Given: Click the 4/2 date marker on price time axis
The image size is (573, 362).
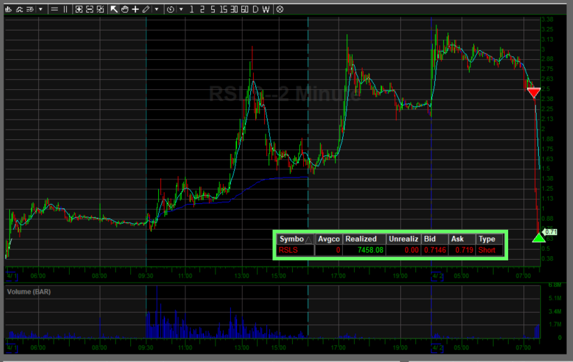Looking at the screenshot, I should (x=437, y=276).
